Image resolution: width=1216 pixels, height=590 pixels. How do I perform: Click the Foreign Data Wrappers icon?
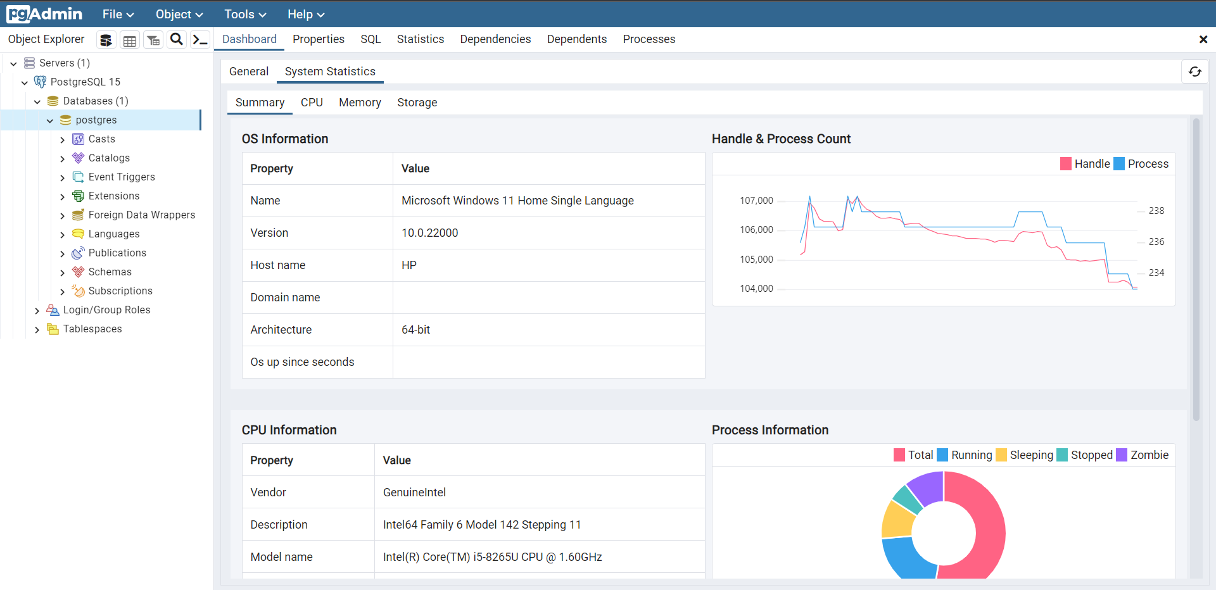(x=78, y=215)
